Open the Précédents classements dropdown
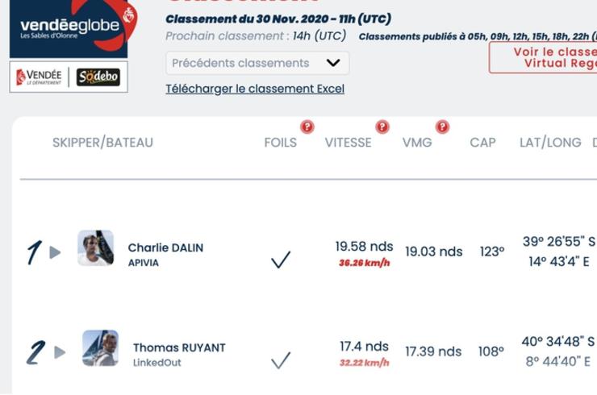Screen dimensions: 597x395 click(x=257, y=63)
